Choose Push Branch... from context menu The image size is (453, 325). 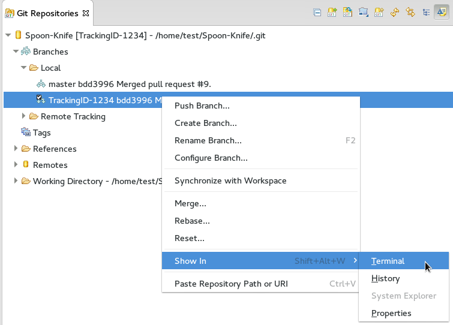[x=261, y=106]
